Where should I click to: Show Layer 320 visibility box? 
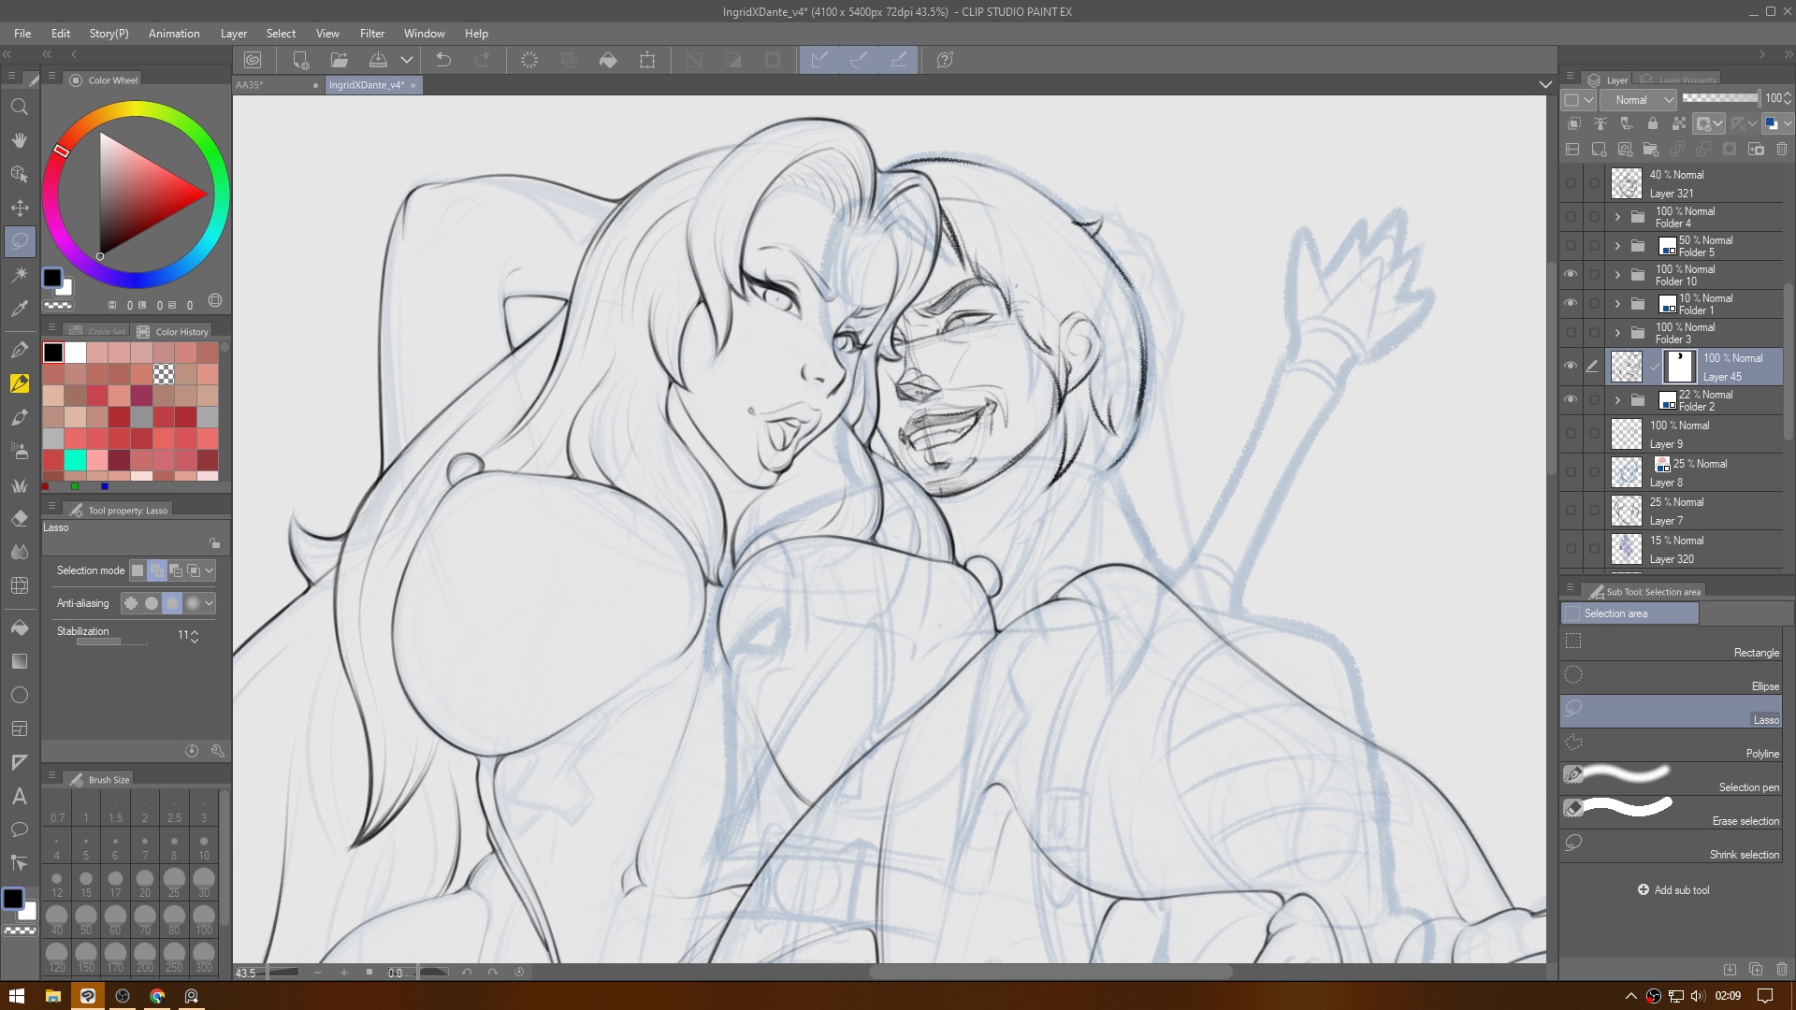tap(1571, 550)
